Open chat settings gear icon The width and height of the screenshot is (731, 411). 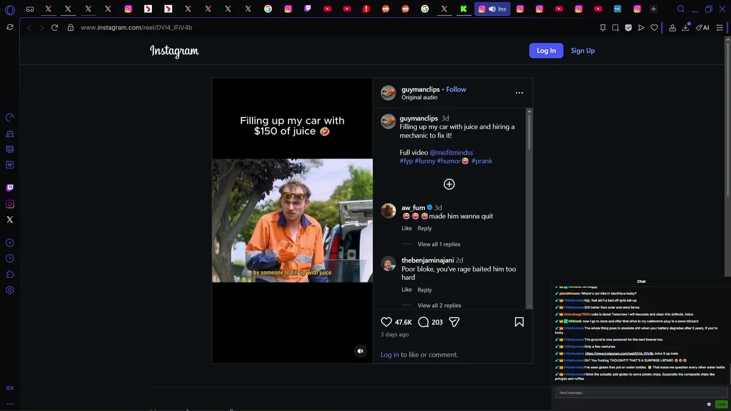[709, 404]
